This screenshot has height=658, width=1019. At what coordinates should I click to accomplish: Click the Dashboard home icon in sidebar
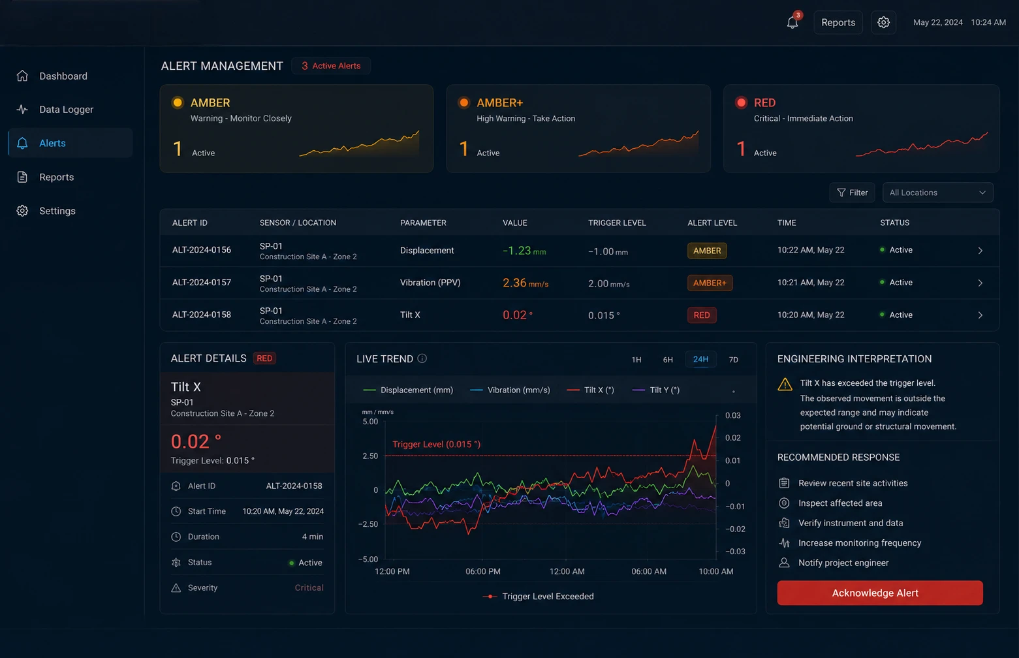pyautogui.click(x=22, y=76)
